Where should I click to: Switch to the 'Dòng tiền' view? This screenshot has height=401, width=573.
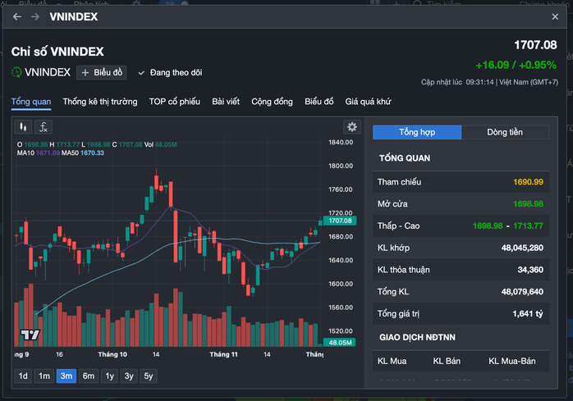505,132
